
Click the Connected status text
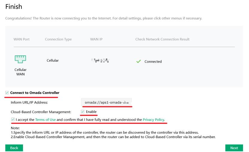(x=153, y=62)
